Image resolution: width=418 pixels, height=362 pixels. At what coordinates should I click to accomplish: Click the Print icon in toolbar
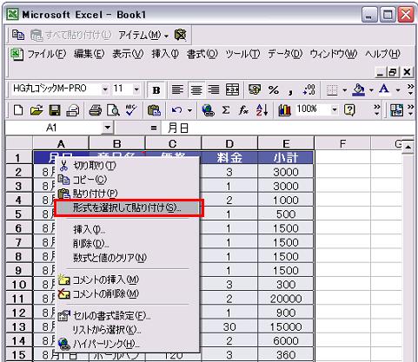(x=95, y=110)
